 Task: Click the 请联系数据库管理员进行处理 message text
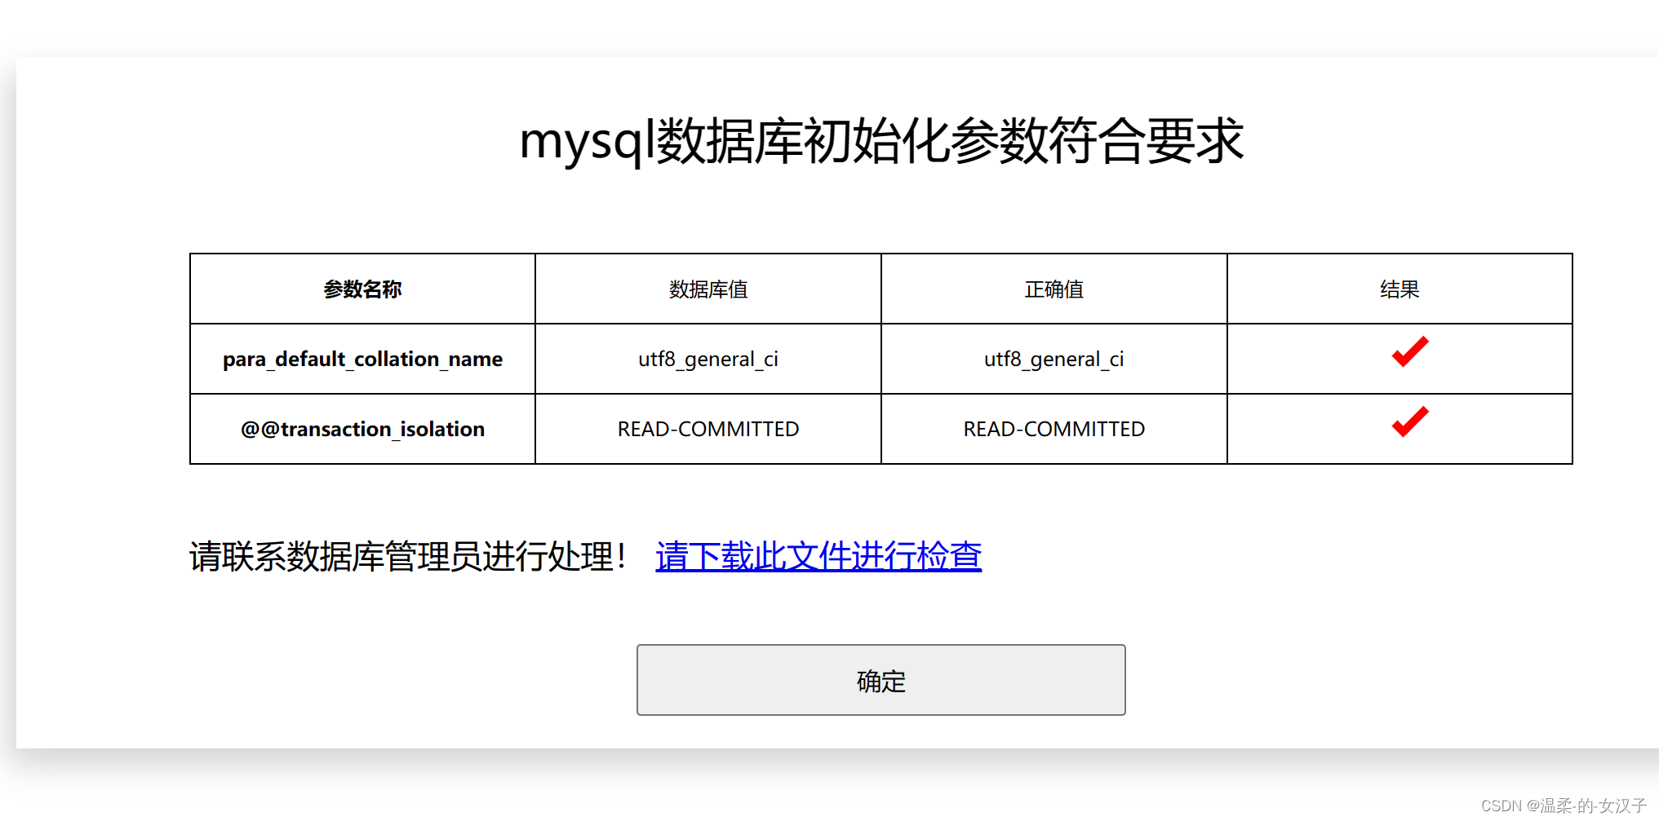click(x=408, y=557)
